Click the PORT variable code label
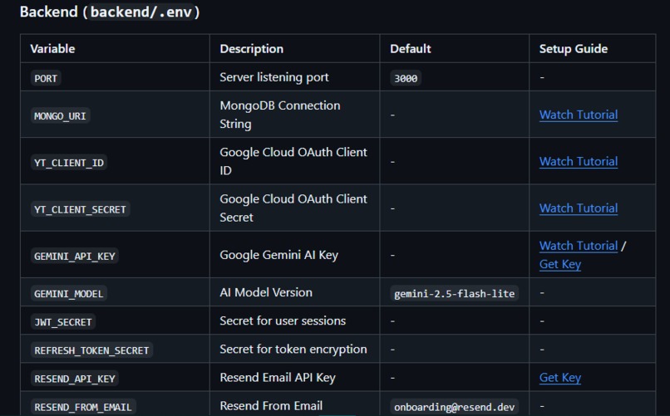This screenshot has width=670, height=416. click(46, 79)
